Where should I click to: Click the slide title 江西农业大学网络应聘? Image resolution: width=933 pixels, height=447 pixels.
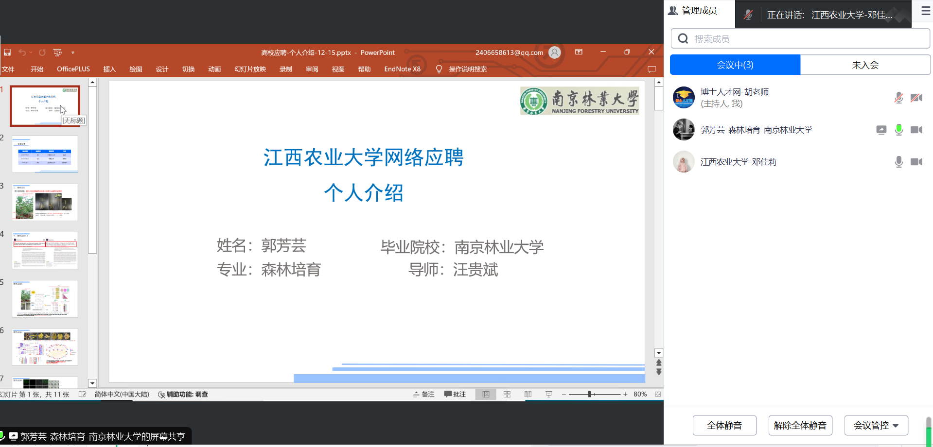(364, 157)
